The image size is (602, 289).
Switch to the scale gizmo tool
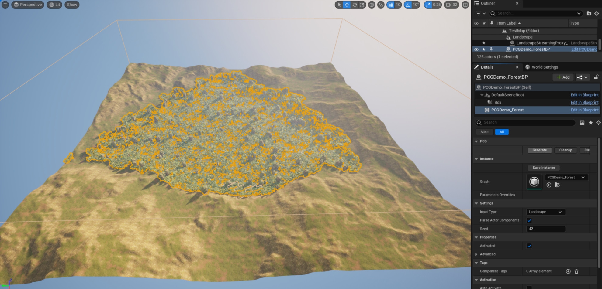362,5
